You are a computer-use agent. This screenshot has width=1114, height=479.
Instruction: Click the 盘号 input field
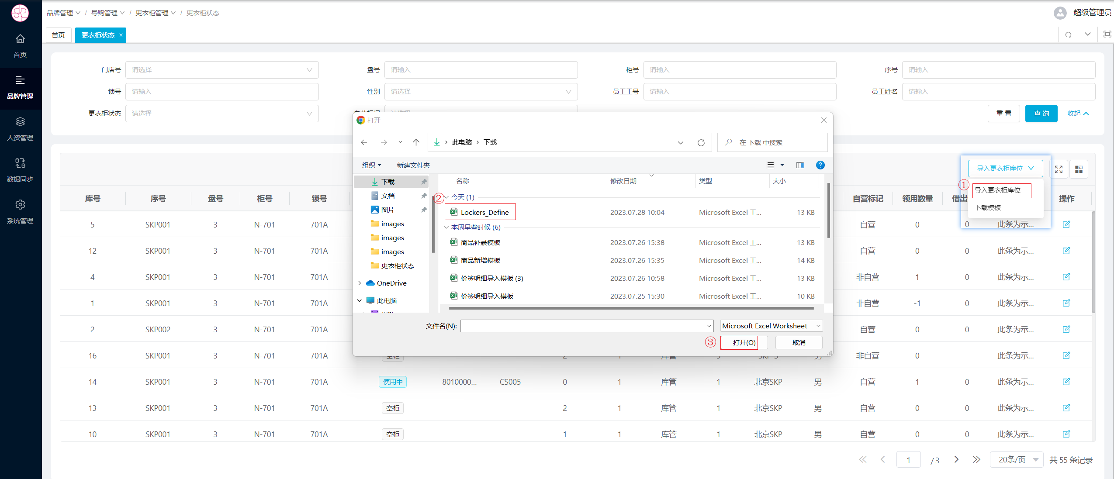click(x=481, y=70)
